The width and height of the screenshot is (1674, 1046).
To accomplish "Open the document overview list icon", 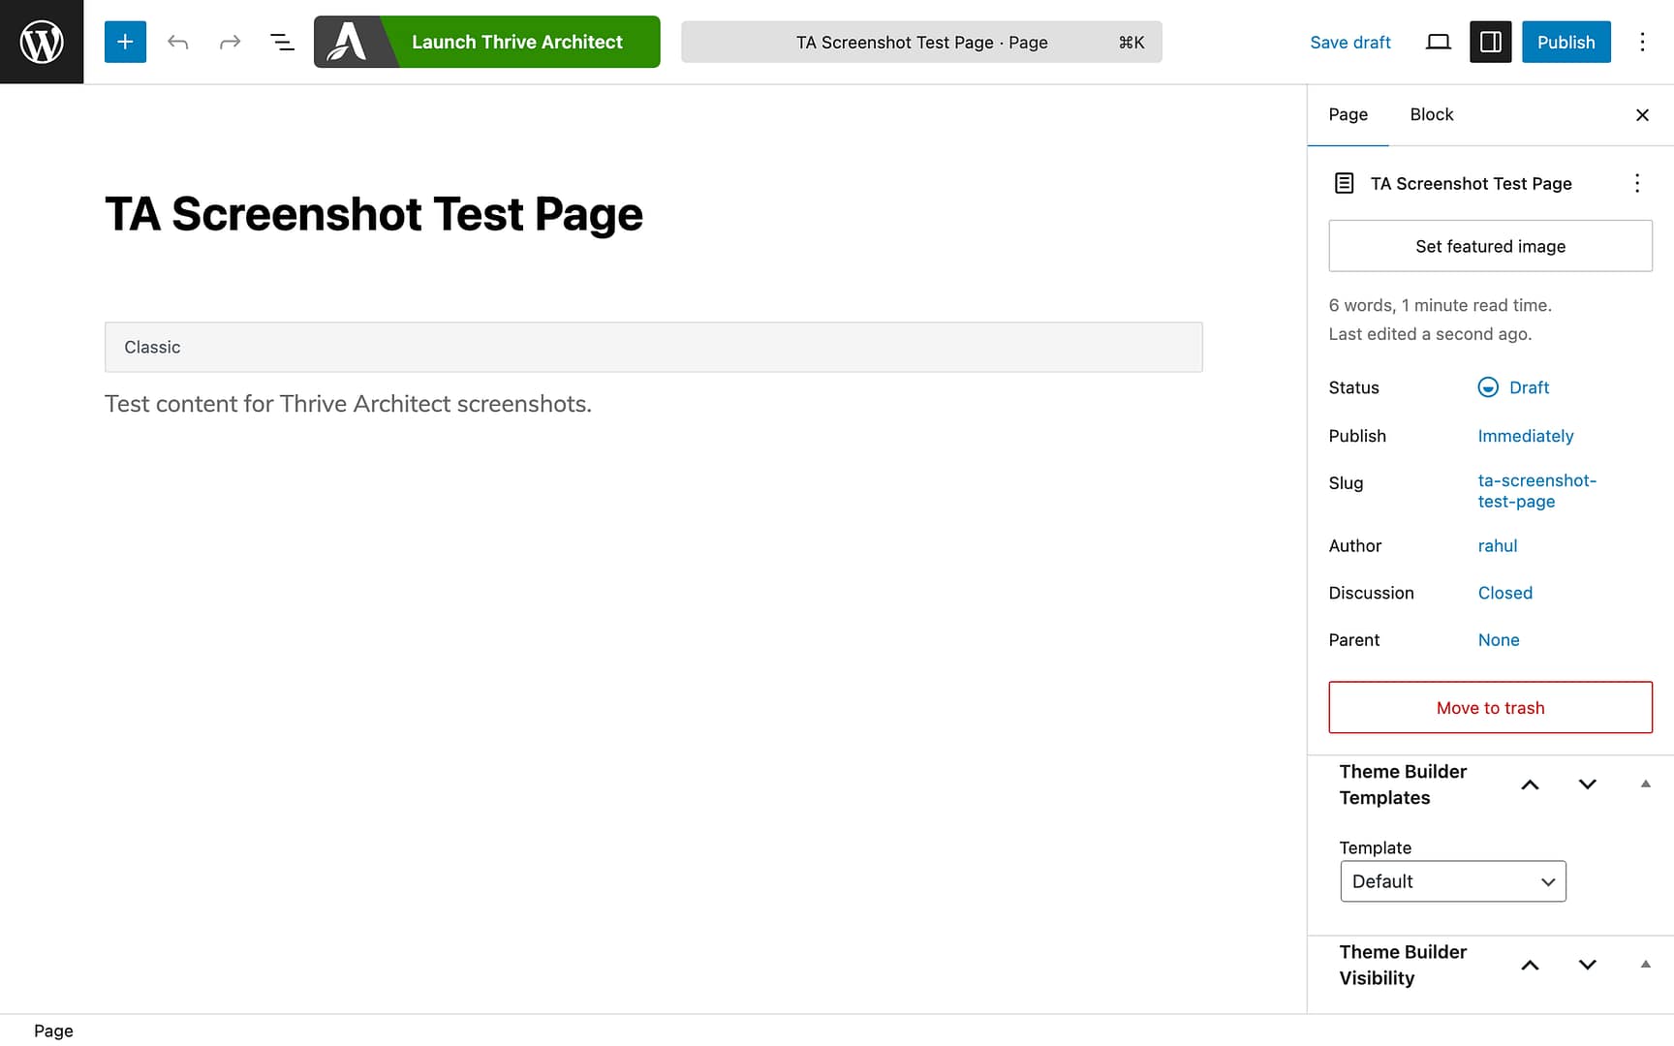I will 282,42.
